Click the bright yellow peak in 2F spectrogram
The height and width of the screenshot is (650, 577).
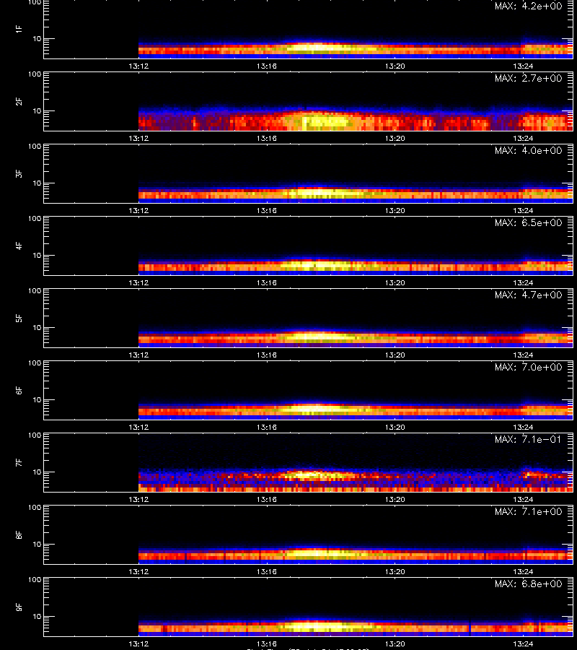click(325, 122)
